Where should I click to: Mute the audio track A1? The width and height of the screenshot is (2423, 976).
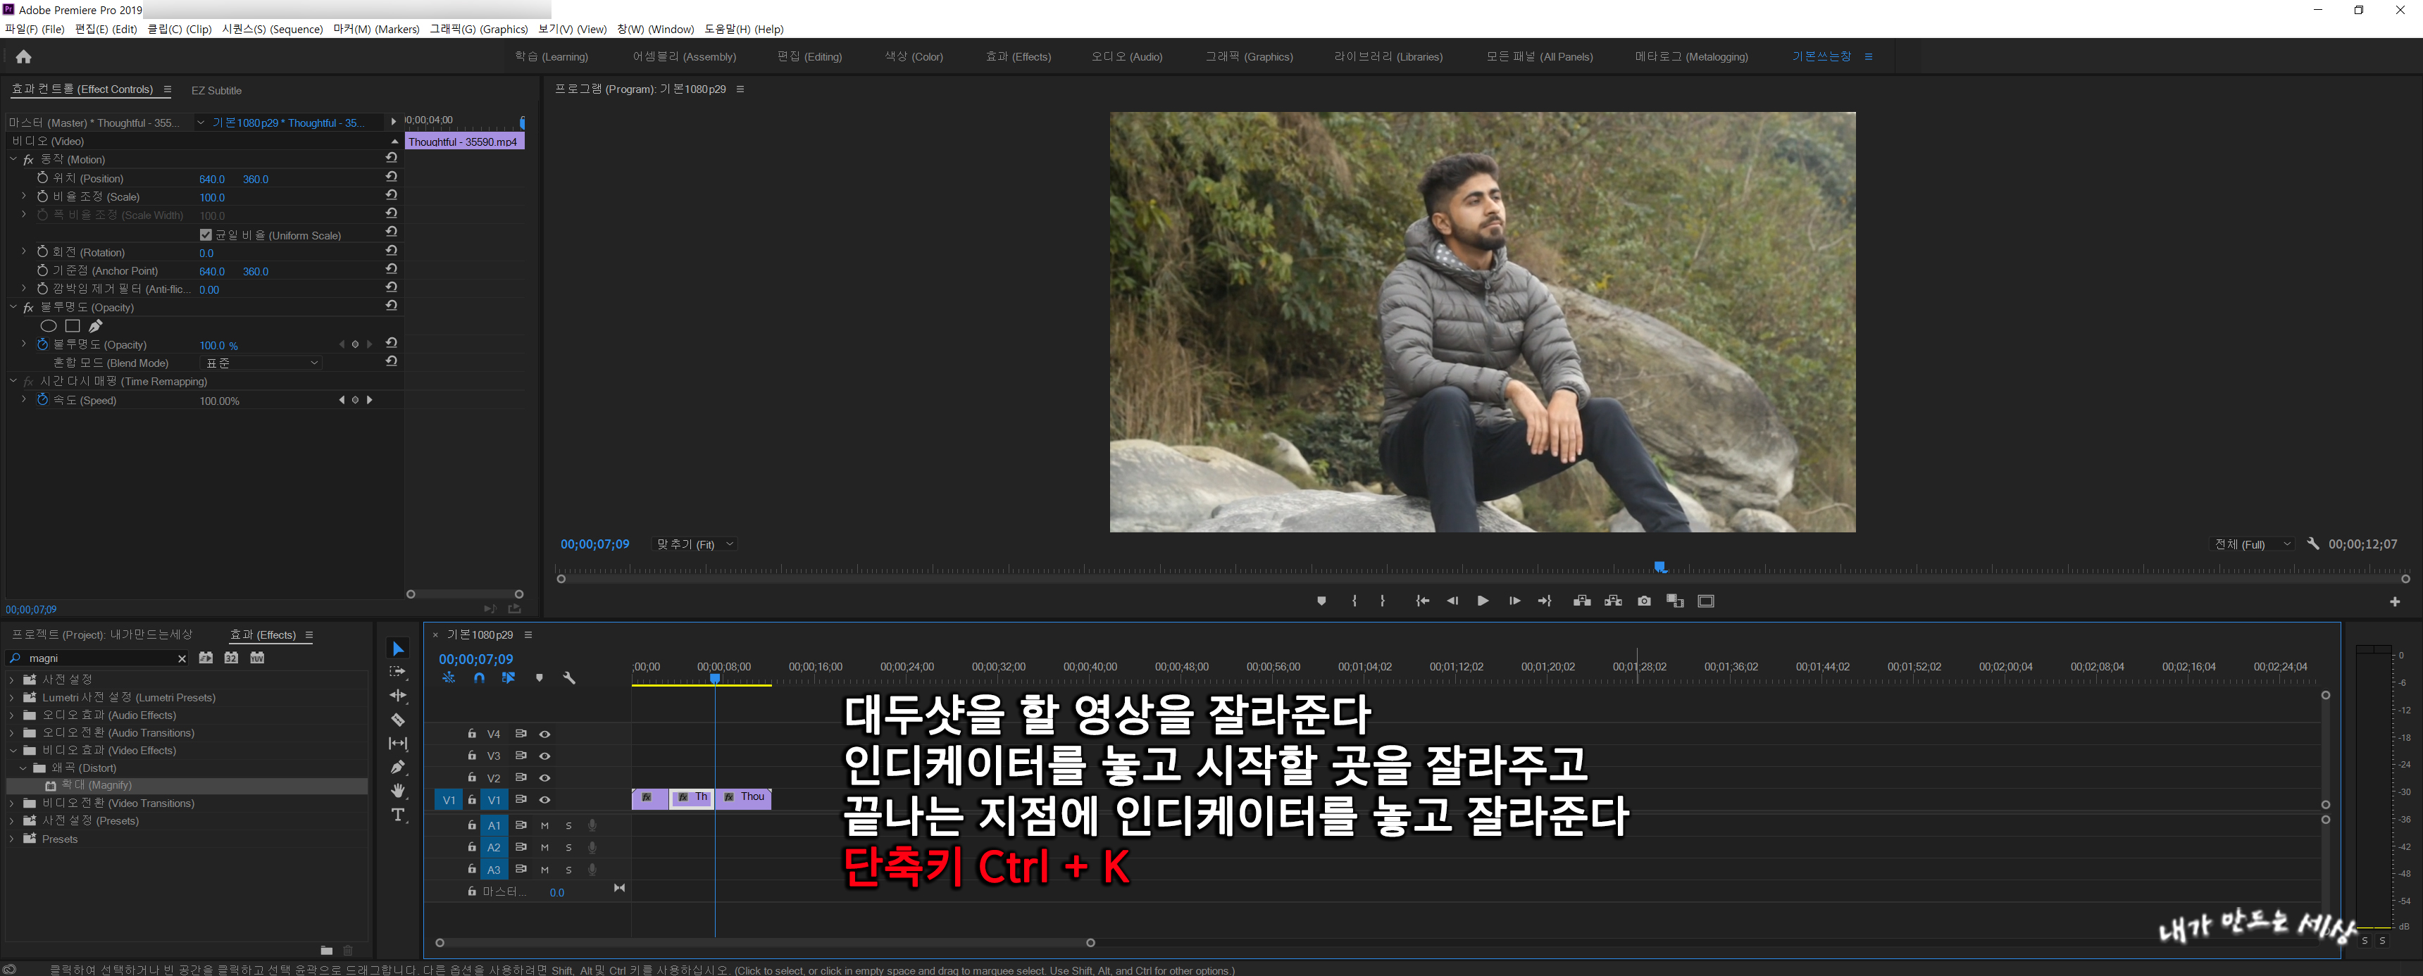point(544,825)
